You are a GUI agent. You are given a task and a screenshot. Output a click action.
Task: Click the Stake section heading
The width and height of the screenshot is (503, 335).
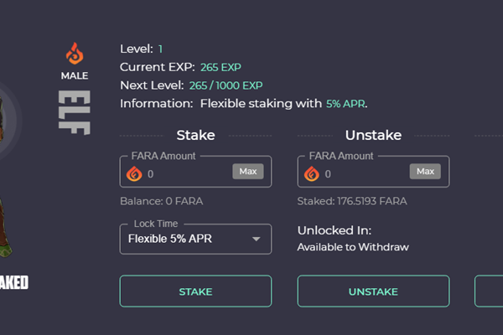[x=195, y=136]
